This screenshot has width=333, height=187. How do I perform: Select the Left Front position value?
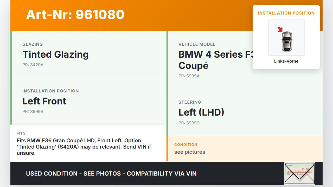44,101
